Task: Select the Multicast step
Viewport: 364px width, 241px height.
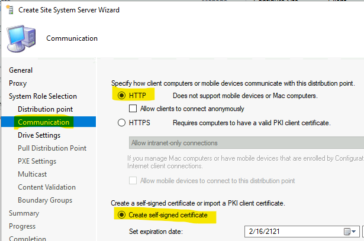Action: point(33,174)
